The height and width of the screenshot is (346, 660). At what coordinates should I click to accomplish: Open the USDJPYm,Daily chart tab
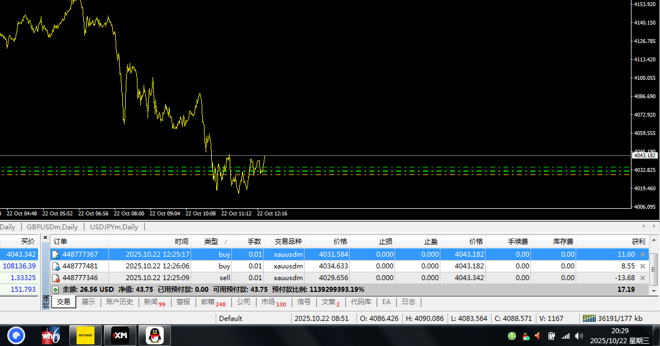[114, 227]
